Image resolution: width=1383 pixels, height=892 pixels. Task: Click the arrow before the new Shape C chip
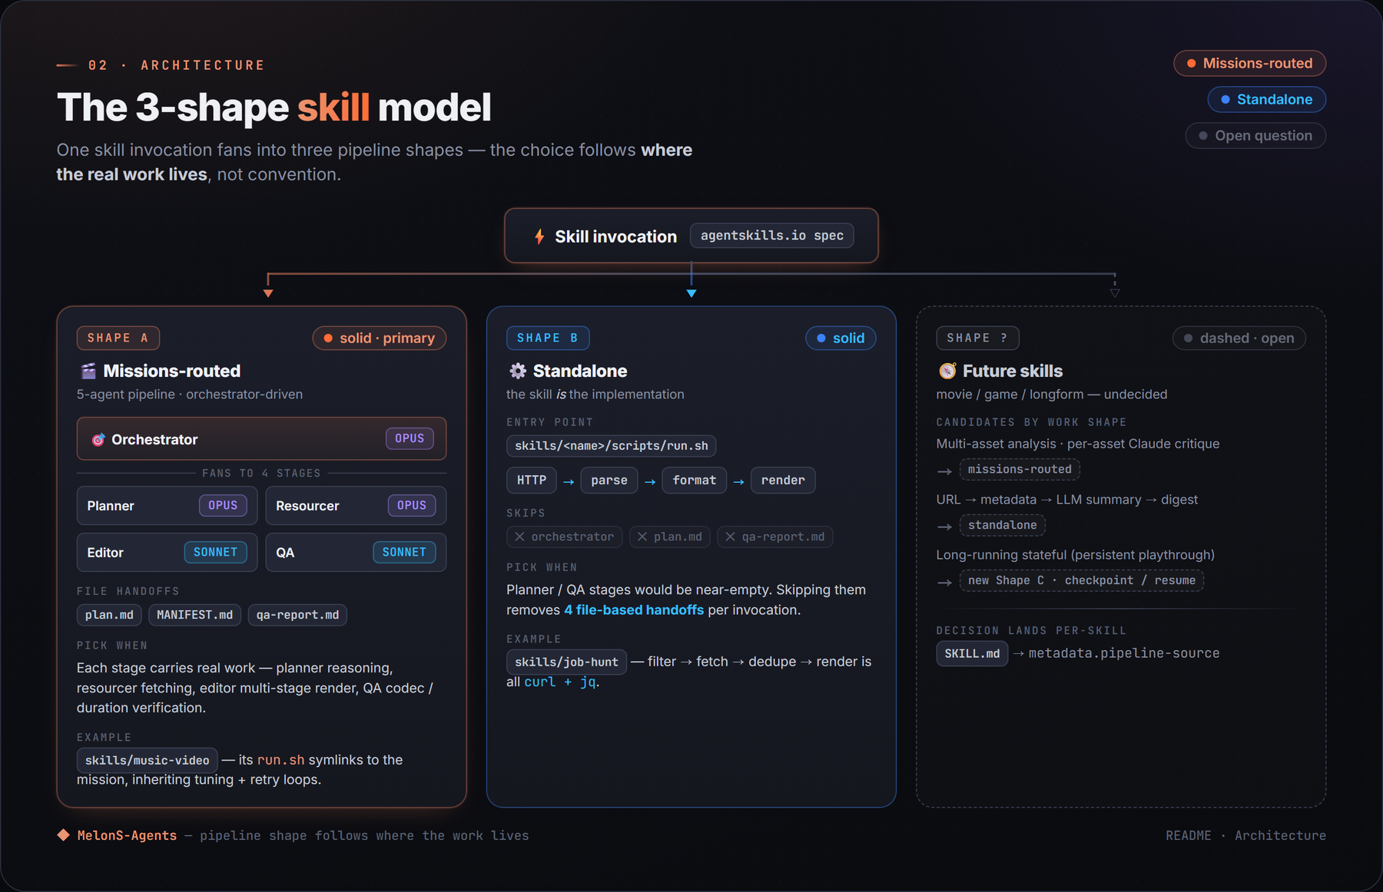(944, 583)
